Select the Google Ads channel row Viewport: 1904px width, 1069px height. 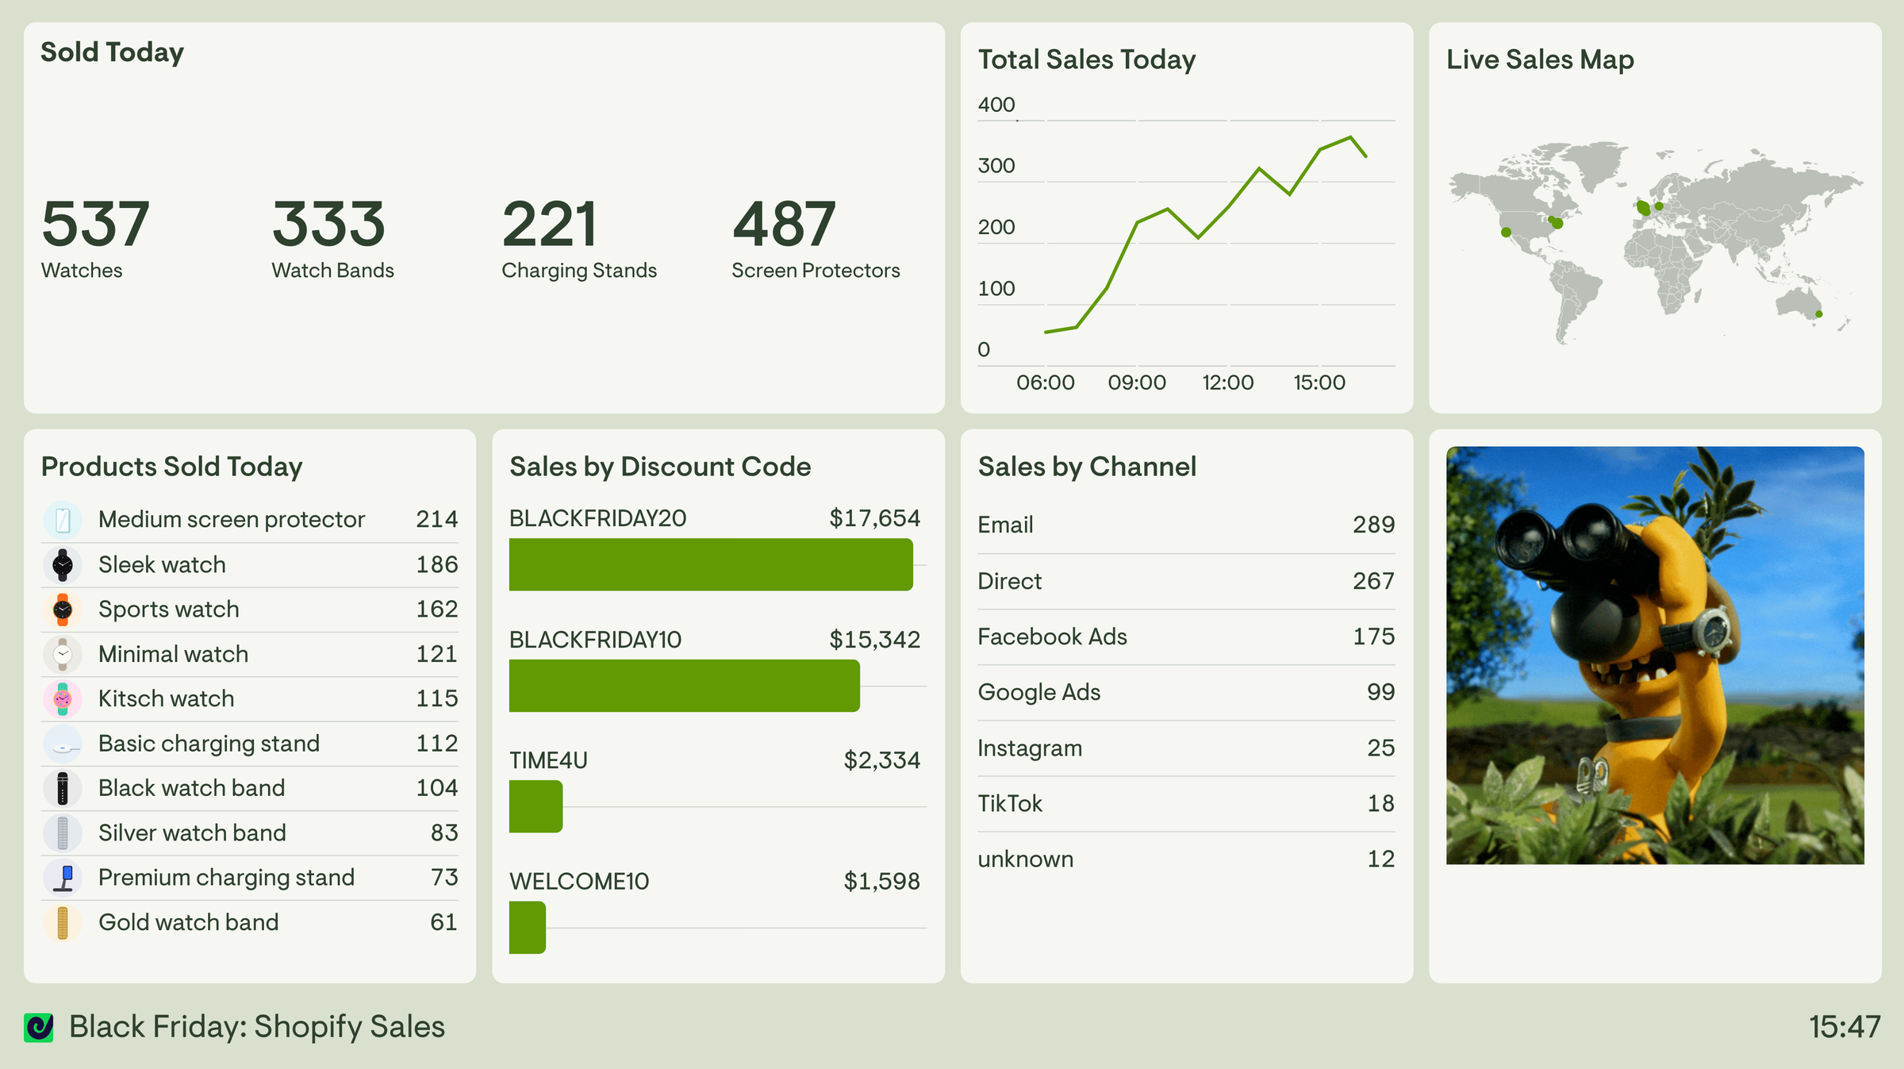[x=1186, y=692]
